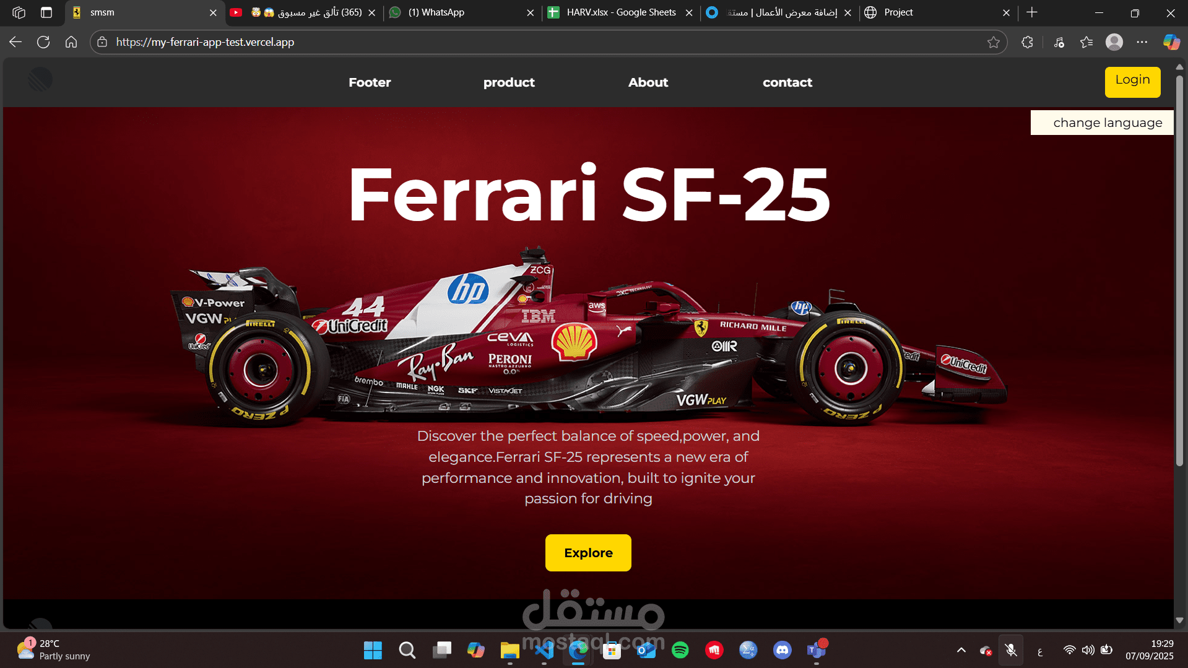Open the About nav link
The width and height of the screenshot is (1188, 668).
tap(648, 82)
